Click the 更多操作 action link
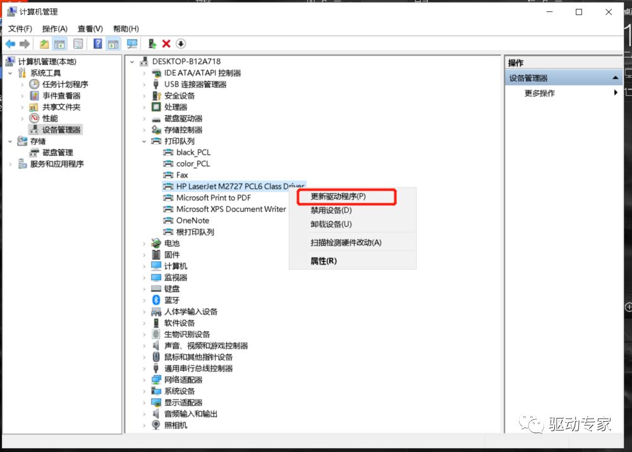The height and width of the screenshot is (452, 632). click(539, 93)
